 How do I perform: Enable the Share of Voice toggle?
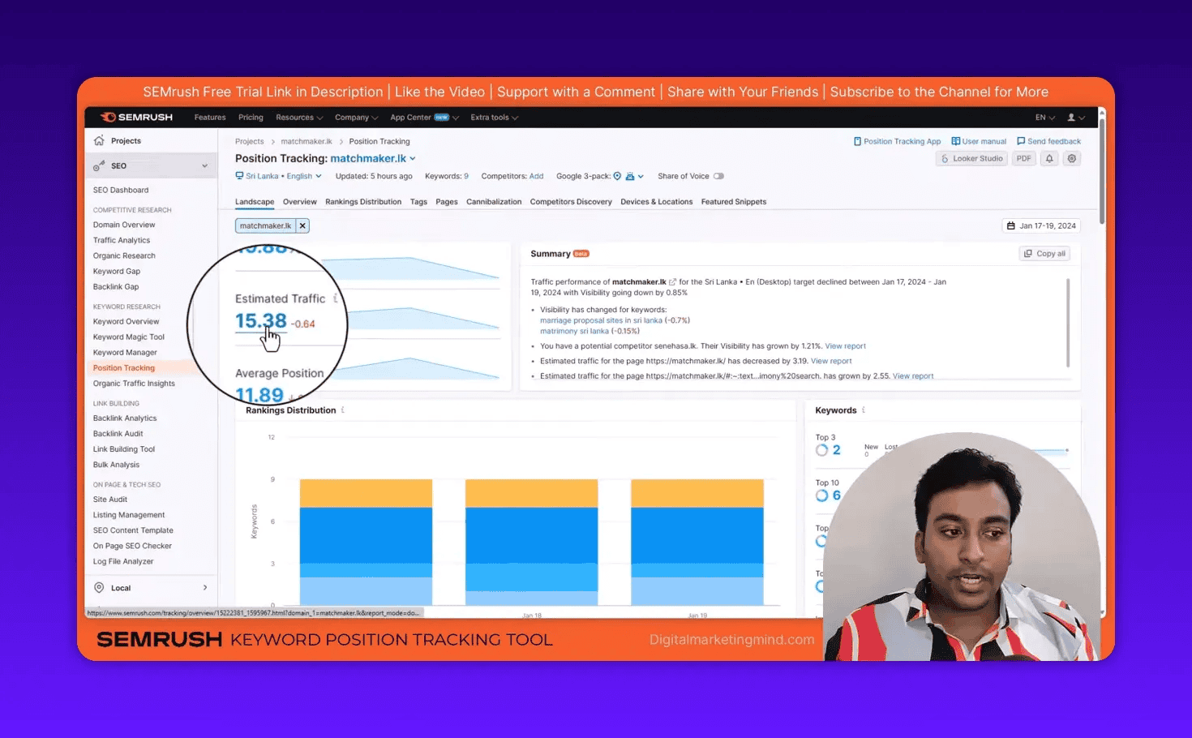coord(718,176)
